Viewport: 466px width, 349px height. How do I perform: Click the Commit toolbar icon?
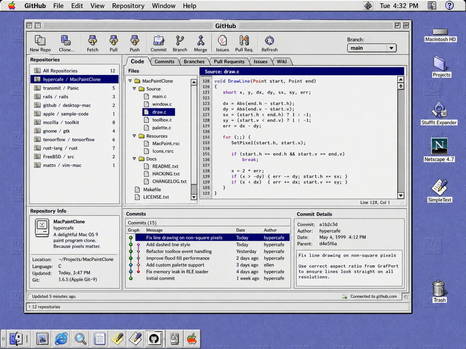[158, 40]
